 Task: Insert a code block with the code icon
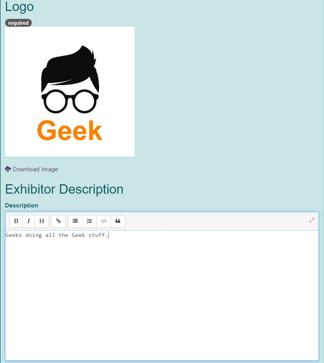point(104,221)
